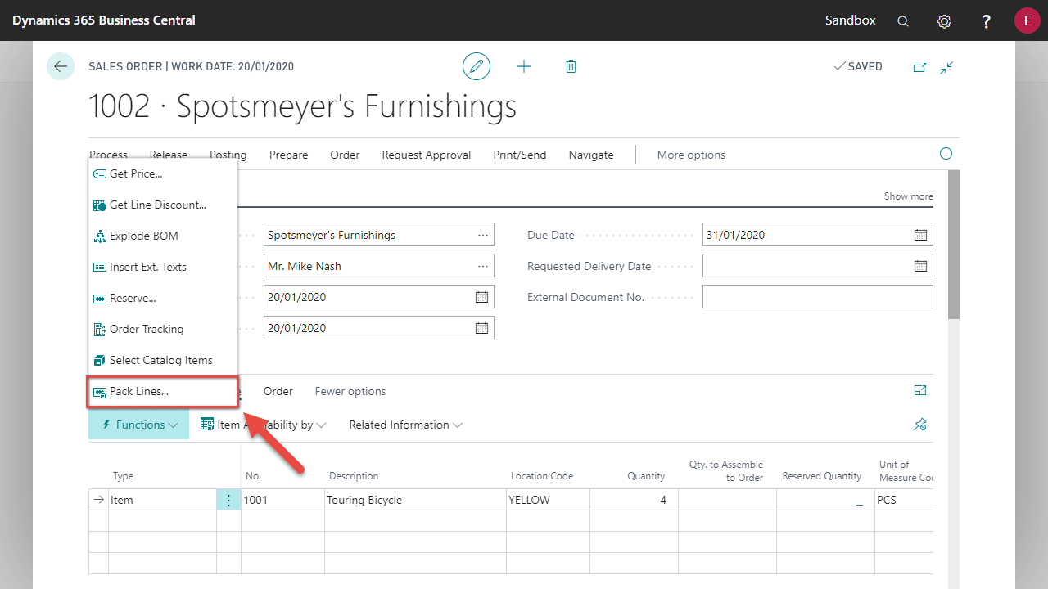Open Posting action tab
The image size is (1048, 589).
(228, 155)
